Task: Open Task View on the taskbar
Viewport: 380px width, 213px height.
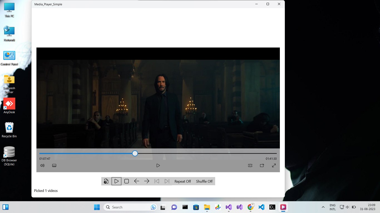Action: pyautogui.click(x=163, y=207)
